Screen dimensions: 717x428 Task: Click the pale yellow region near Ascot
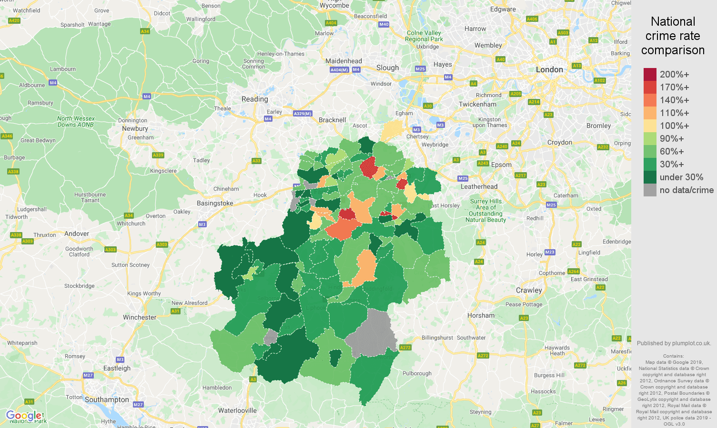pyautogui.click(x=392, y=131)
